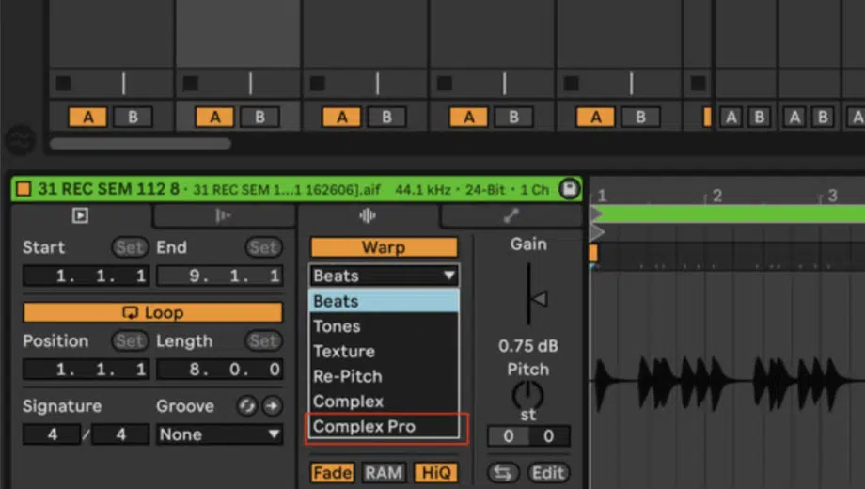Screen dimensions: 865x489
Task: Click the reverse sample arrows button
Action: 503,473
